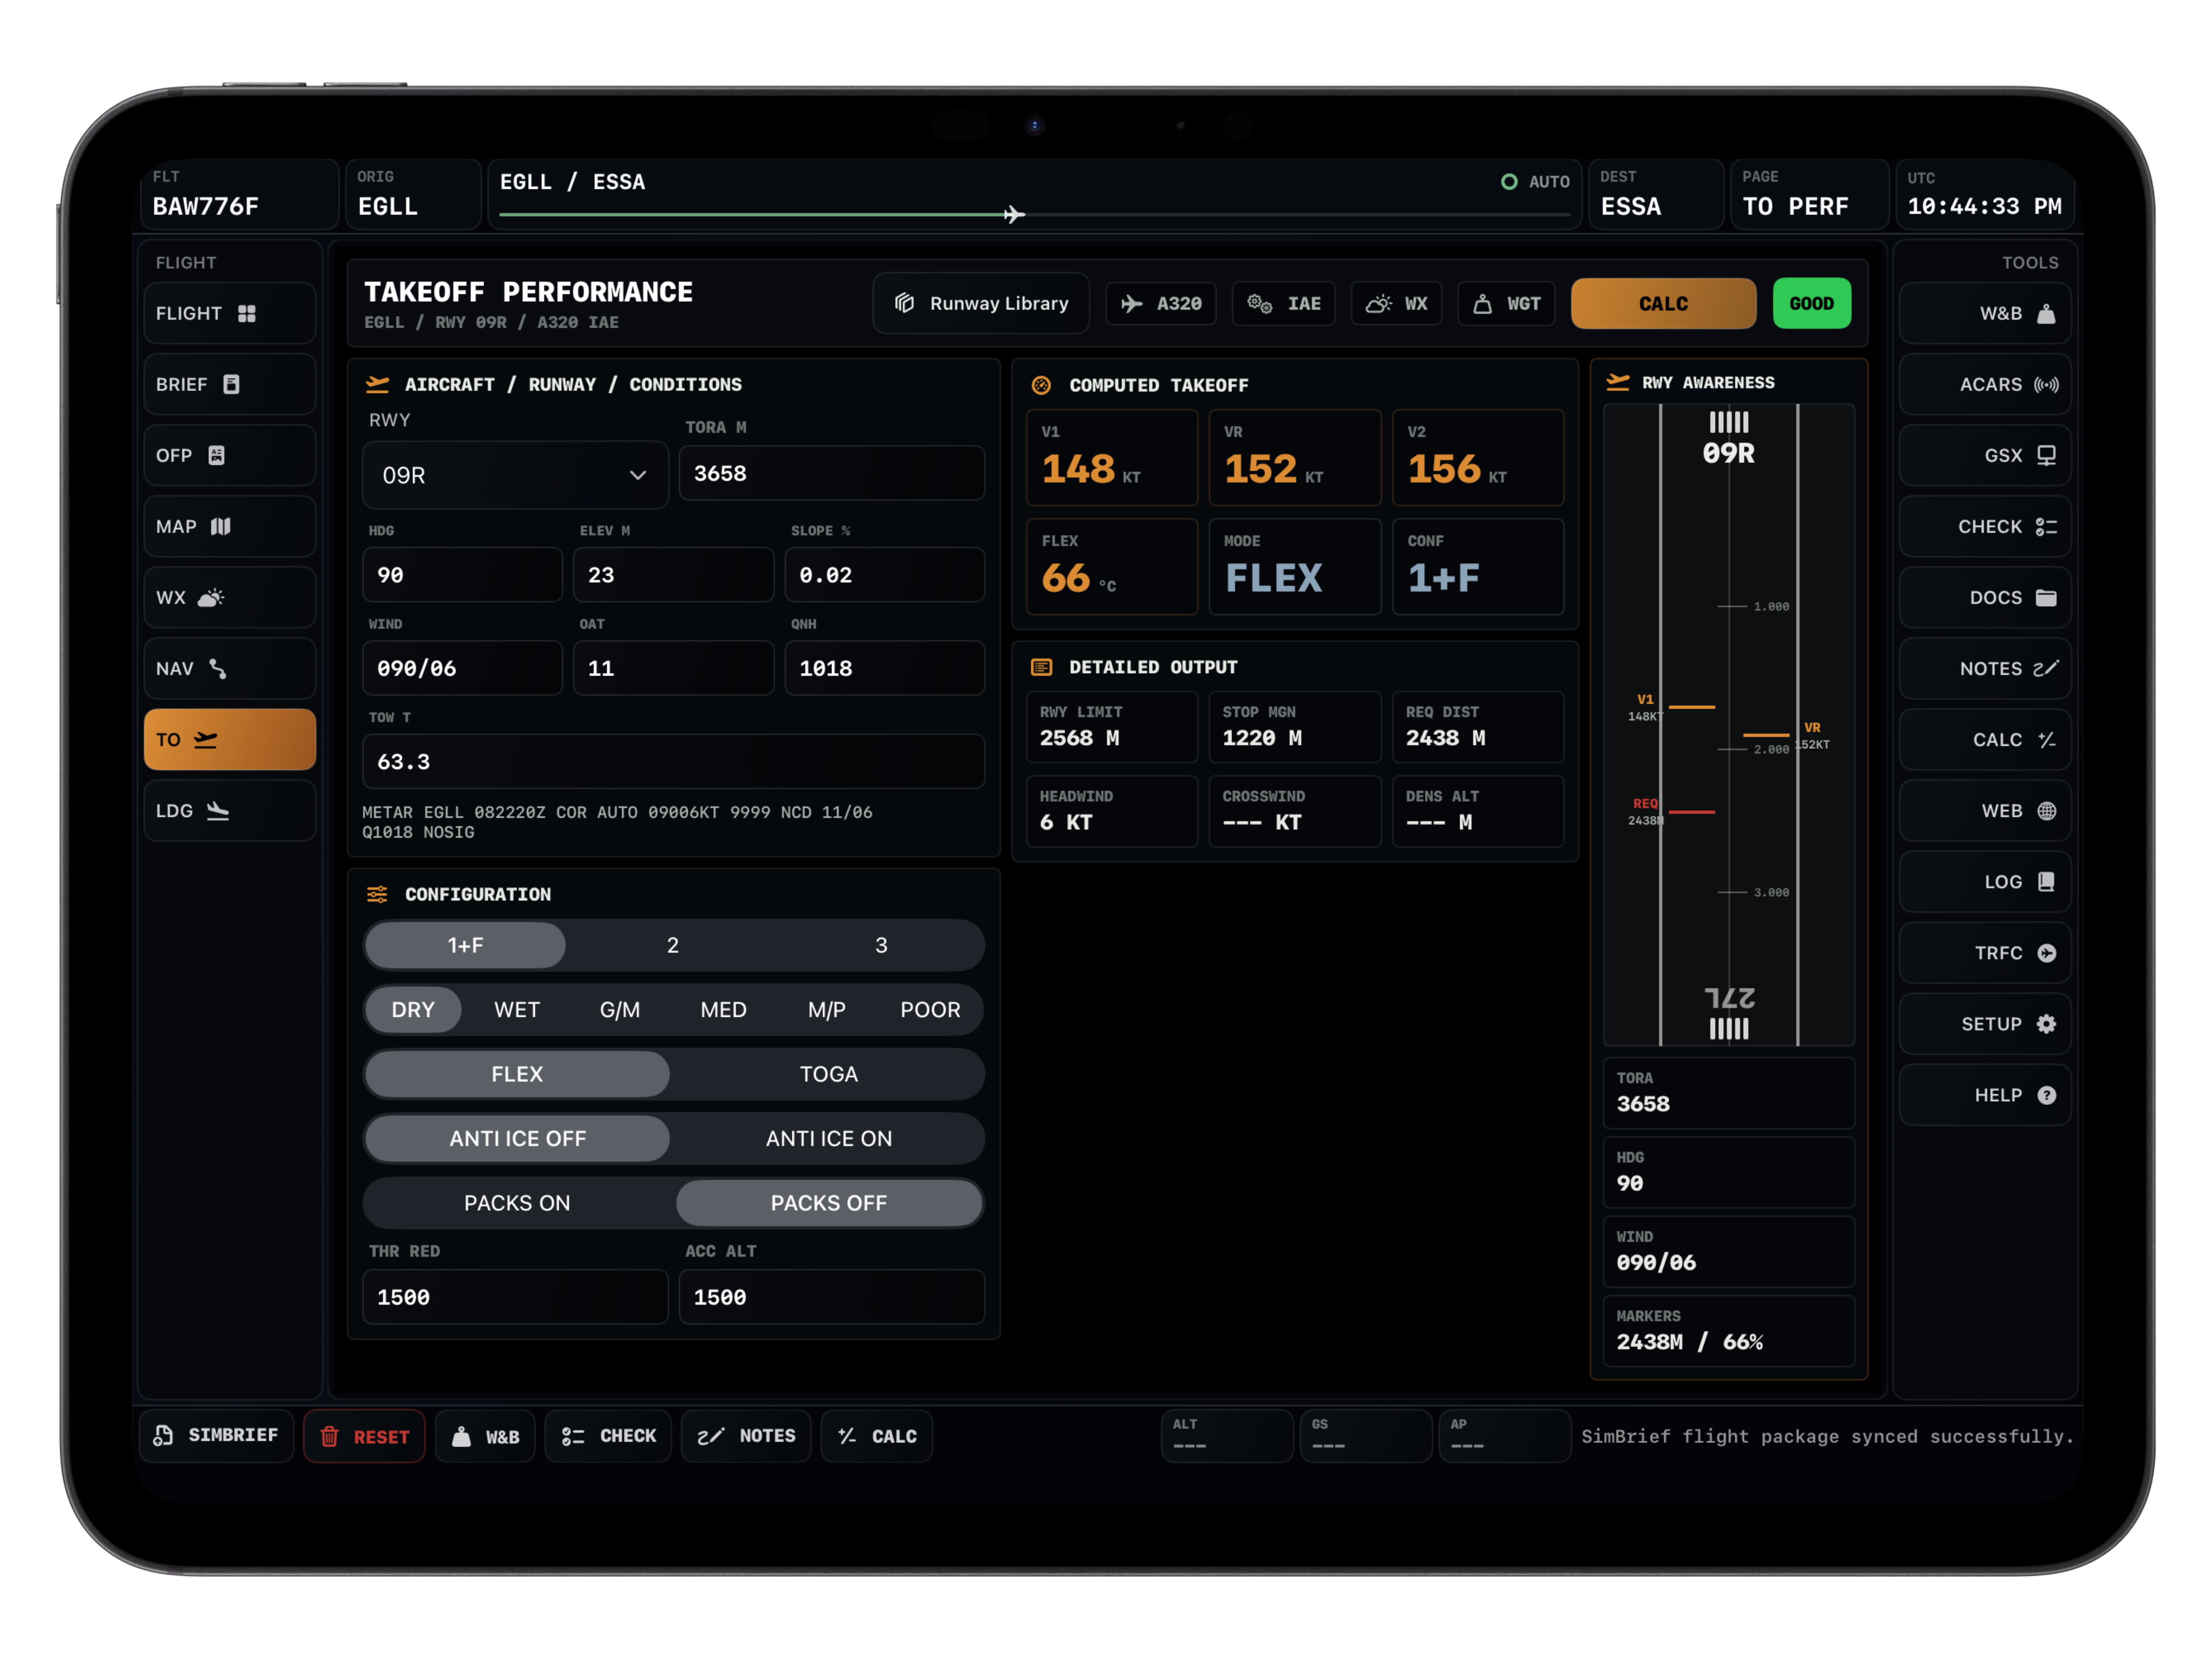Open the NAV route icon

pyautogui.click(x=218, y=669)
